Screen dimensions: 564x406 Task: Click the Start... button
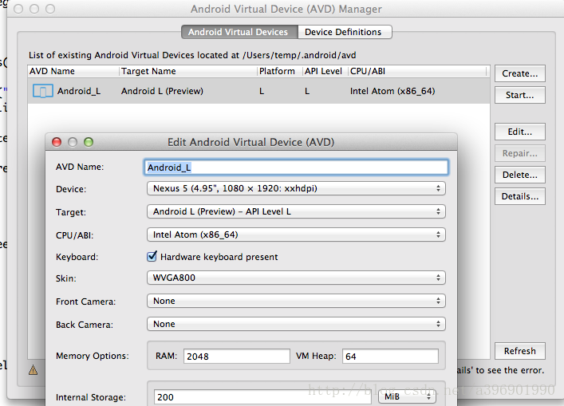click(x=520, y=95)
